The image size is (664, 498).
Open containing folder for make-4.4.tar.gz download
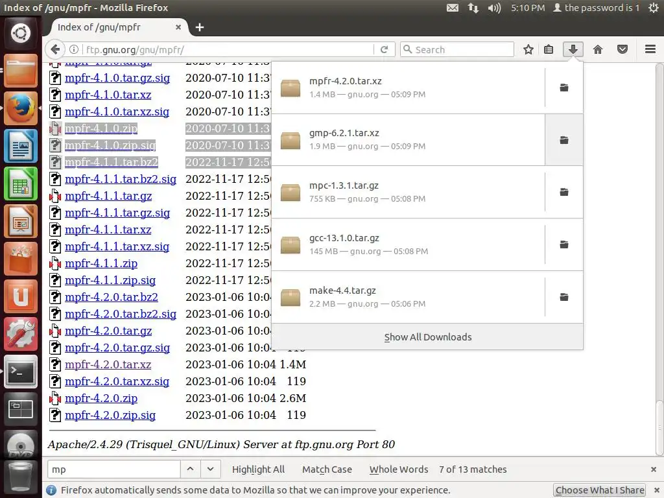(563, 297)
